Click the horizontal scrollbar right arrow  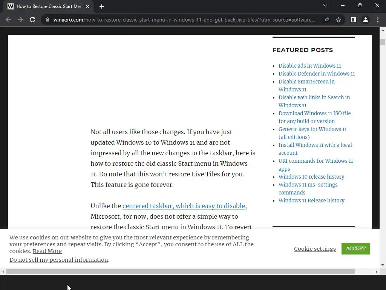[377, 272]
